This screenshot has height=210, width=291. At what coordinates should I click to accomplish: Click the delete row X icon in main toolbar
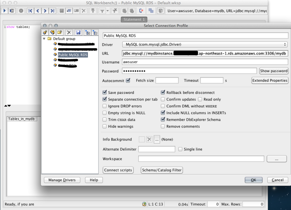pyautogui.click(x=84, y=11)
